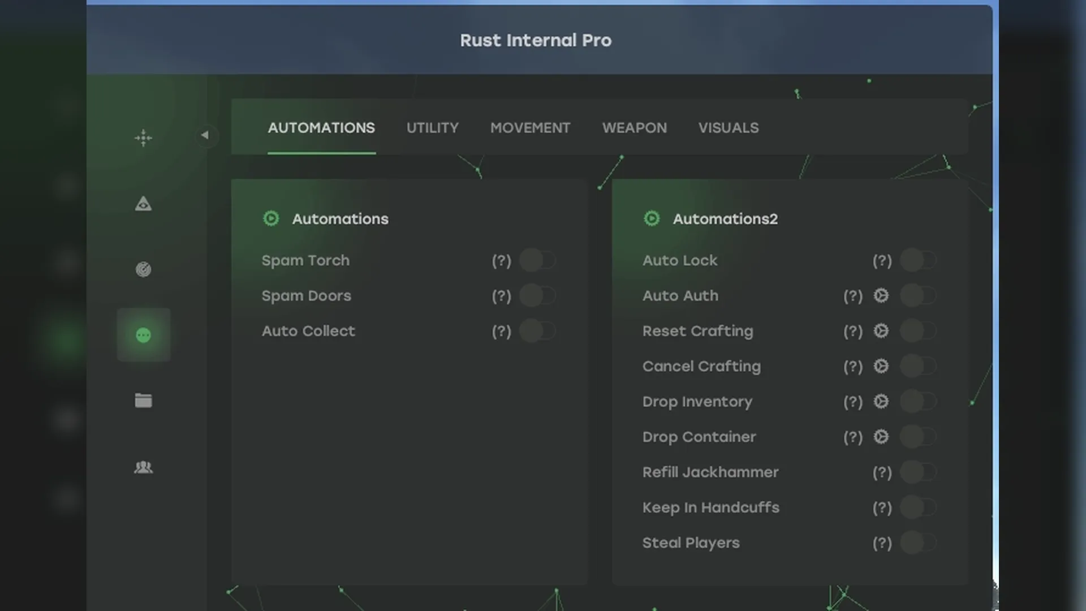The height and width of the screenshot is (611, 1086).
Task: Switch to the UTILITY tab
Action: tap(432, 128)
